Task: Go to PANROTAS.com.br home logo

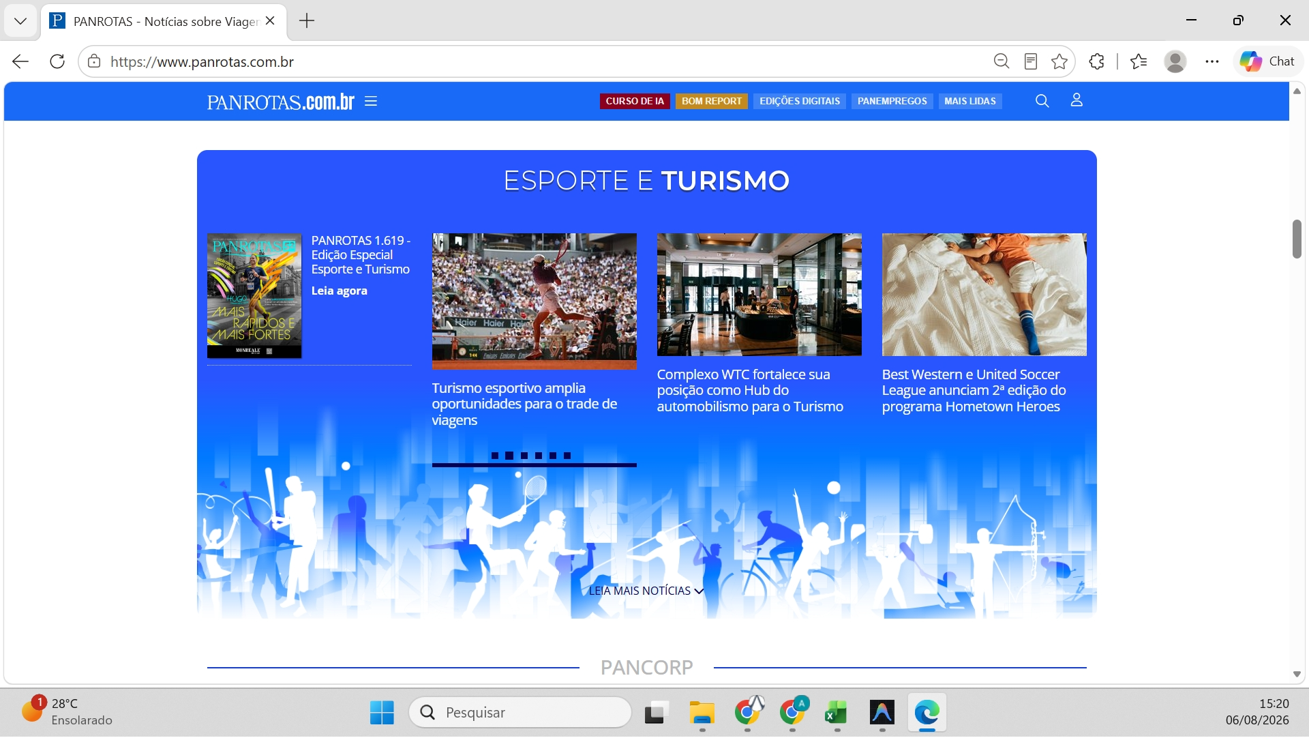Action: click(x=281, y=102)
